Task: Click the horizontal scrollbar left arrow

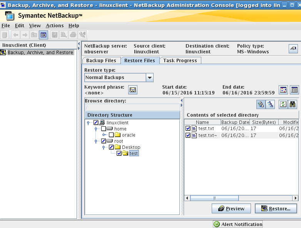Action: [187, 198]
